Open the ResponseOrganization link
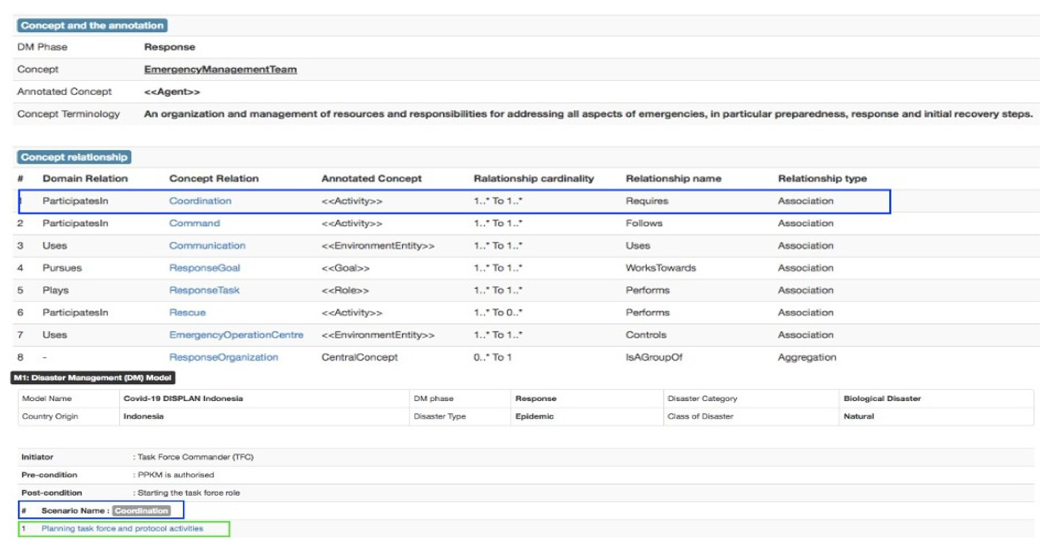1048x546 pixels. 223,357
